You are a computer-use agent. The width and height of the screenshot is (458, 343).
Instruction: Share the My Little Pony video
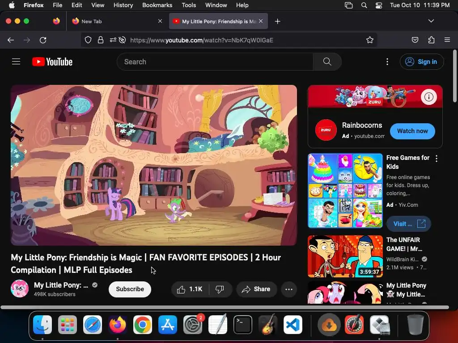tap(256, 289)
